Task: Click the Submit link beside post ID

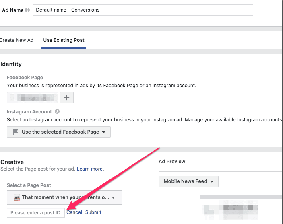Action: point(93,212)
